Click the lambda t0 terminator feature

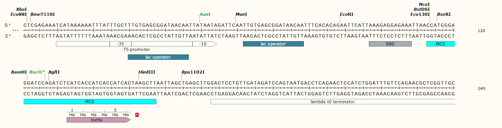pyautogui.click(x=332, y=102)
